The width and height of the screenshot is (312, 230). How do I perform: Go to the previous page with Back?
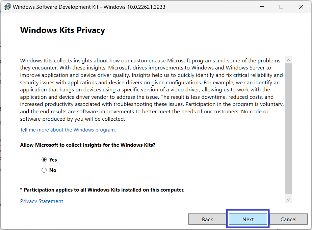point(207,219)
